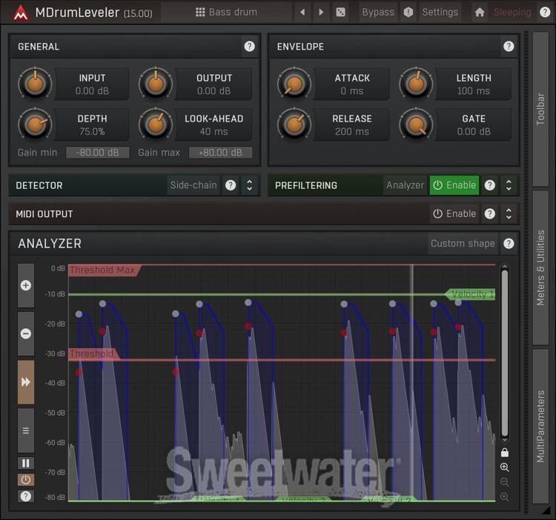
Task: Click the Release knob
Action: tap(294, 124)
